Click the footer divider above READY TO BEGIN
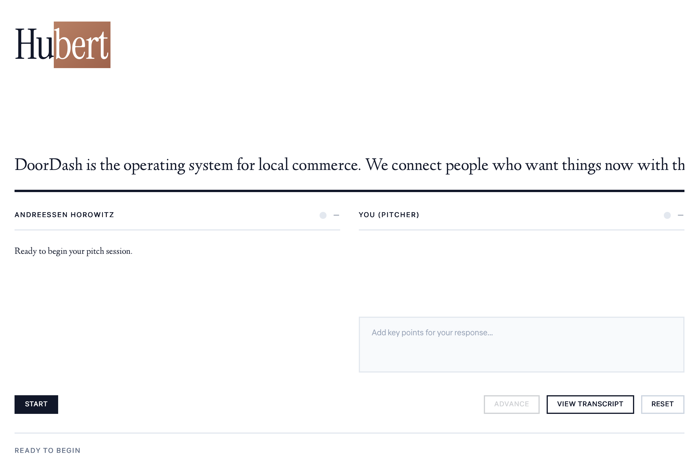 tap(349, 433)
